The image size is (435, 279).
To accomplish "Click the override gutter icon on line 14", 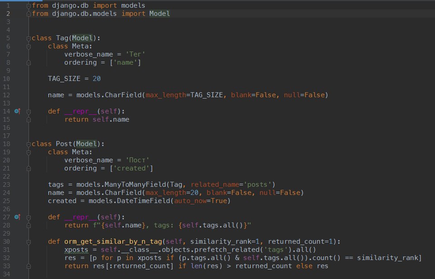I will point(17,111).
